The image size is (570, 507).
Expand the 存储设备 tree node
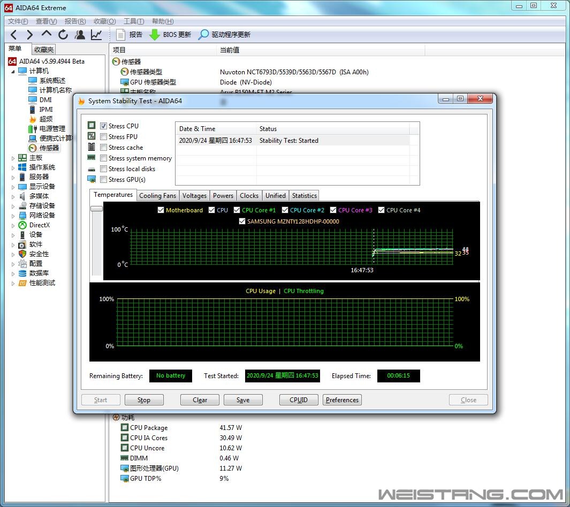click(13, 206)
